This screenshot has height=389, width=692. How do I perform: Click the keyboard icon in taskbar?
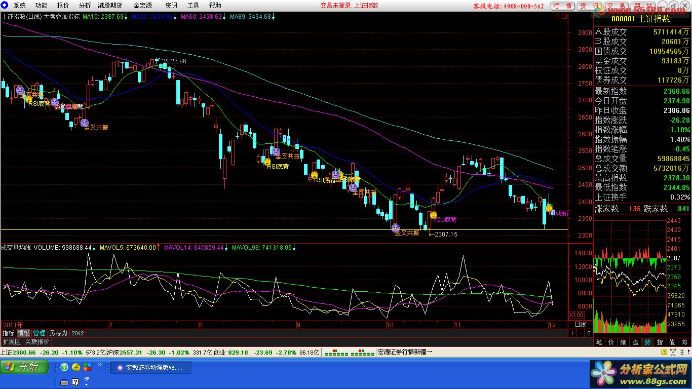[x=64, y=382]
